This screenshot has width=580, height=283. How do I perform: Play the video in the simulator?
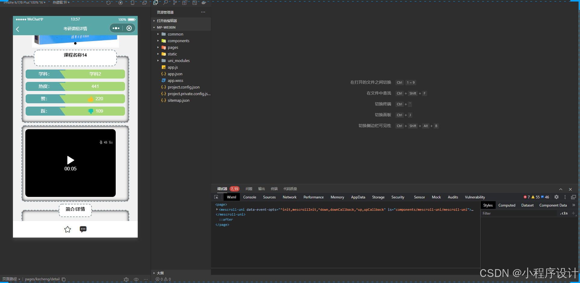click(71, 160)
